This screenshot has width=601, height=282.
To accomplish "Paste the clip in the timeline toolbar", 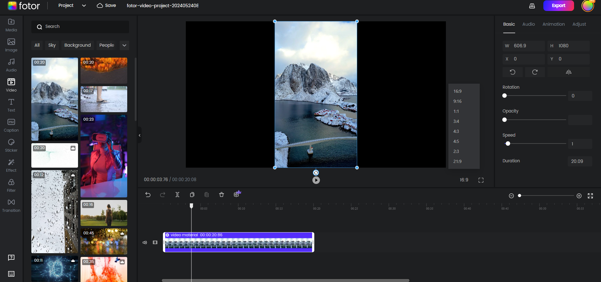I will (x=207, y=195).
